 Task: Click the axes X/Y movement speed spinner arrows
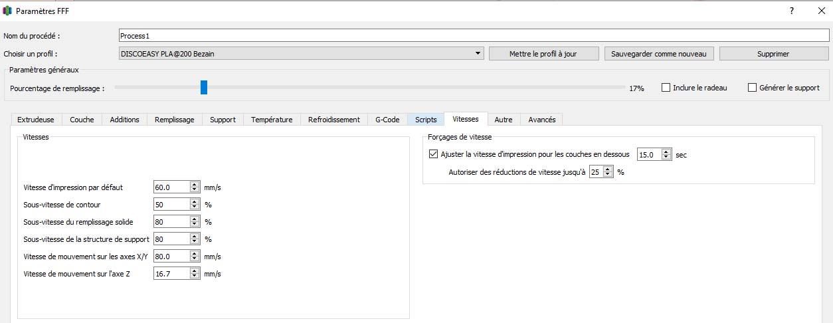(195, 257)
